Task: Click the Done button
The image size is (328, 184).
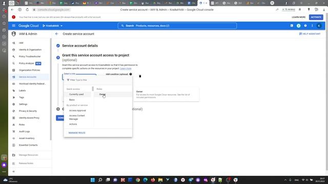Action: click(60, 118)
